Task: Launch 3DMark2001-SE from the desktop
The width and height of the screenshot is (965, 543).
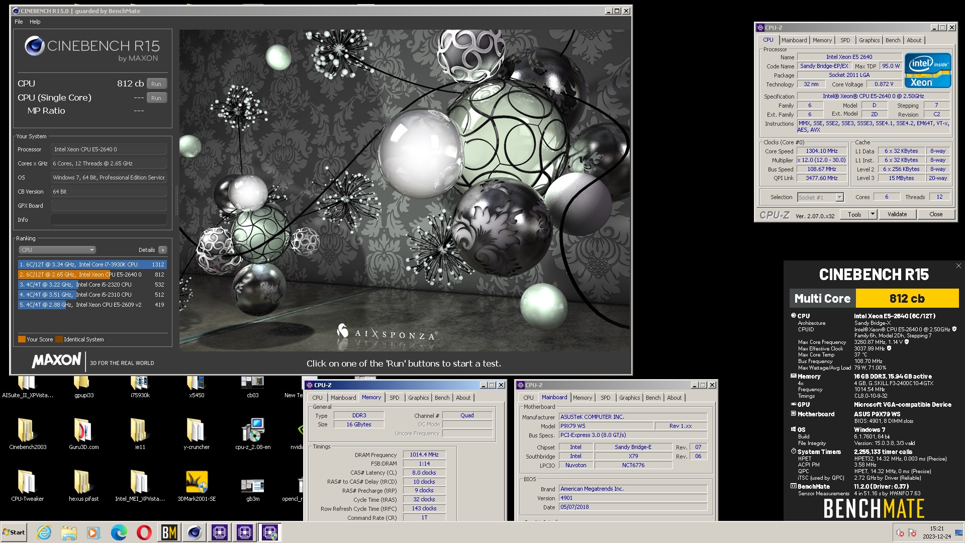Action: click(x=196, y=485)
